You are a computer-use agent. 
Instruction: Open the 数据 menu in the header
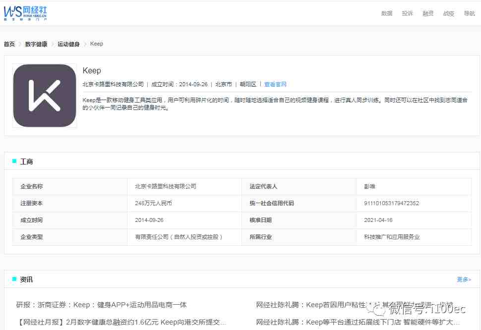387,13
